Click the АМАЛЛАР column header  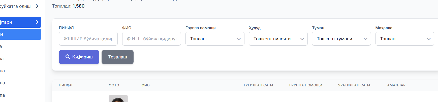pyautogui.click(x=396, y=85)
